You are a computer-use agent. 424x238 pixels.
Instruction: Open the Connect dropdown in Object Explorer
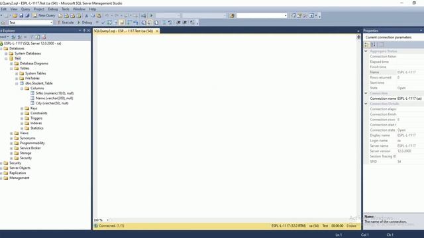click(4, 37)
